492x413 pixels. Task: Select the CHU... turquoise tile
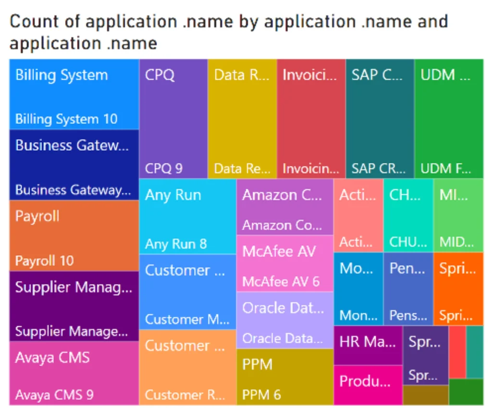tap(408, 215)
